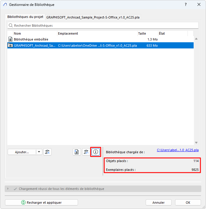Click the Exemplaires placés value 9825
Viewport: 206px width, 209px height.
[x=195, y=170]
